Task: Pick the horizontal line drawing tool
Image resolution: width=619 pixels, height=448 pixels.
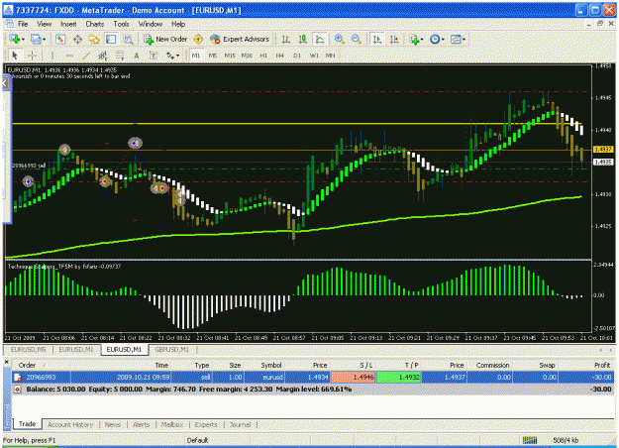Action: (68, 56)
